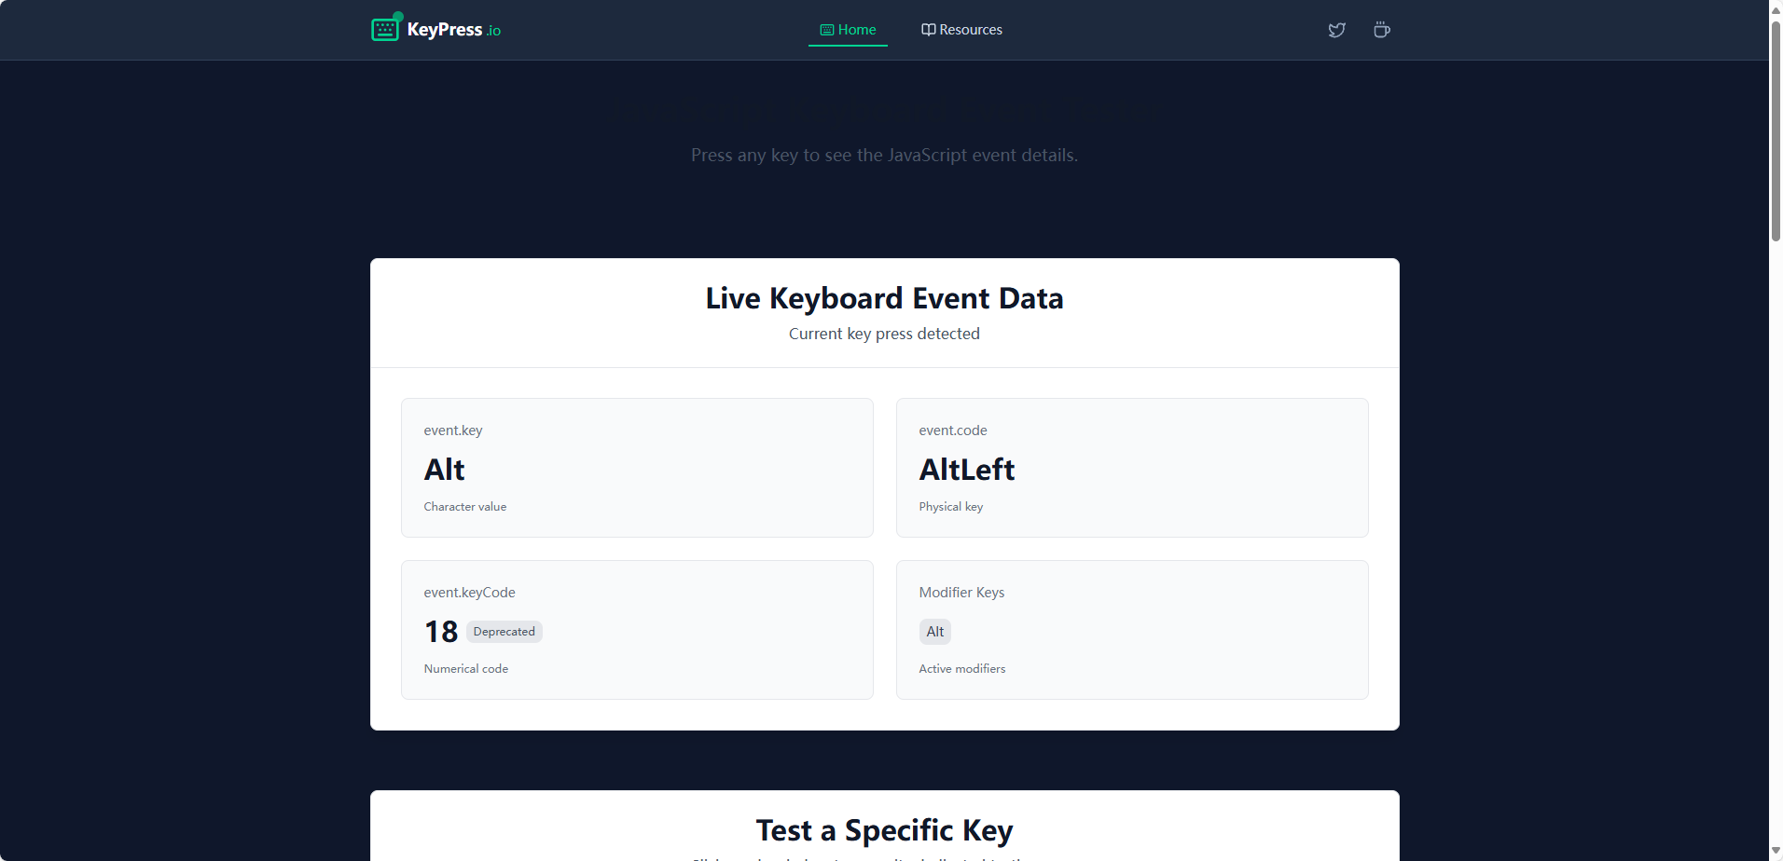
Task: Click the event.keyCode value 18
Action: (x=440, y=631)
